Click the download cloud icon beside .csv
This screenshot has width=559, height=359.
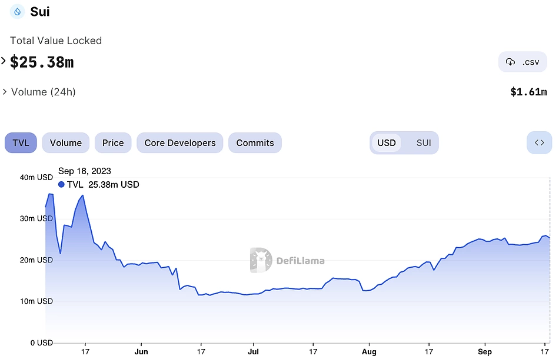coord(511,62)
